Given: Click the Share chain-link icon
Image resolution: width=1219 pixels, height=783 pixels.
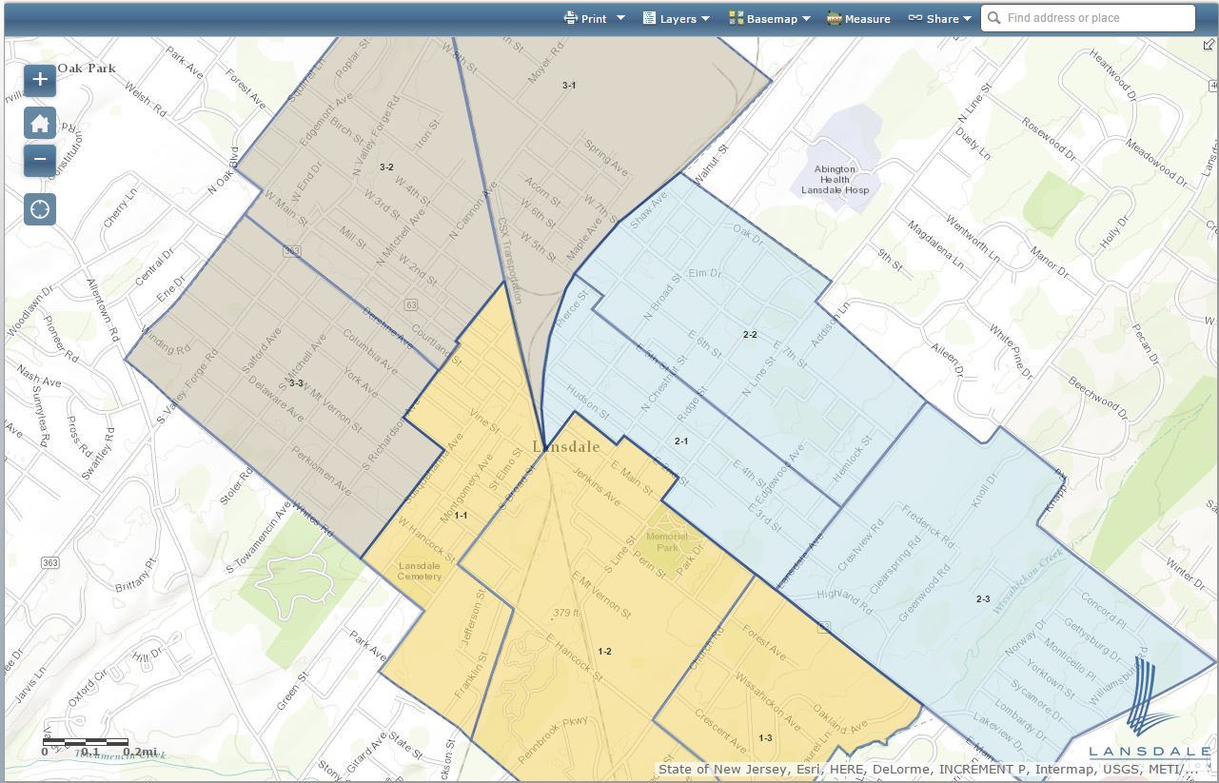Looking at the screenshot, I should point(916,17).
